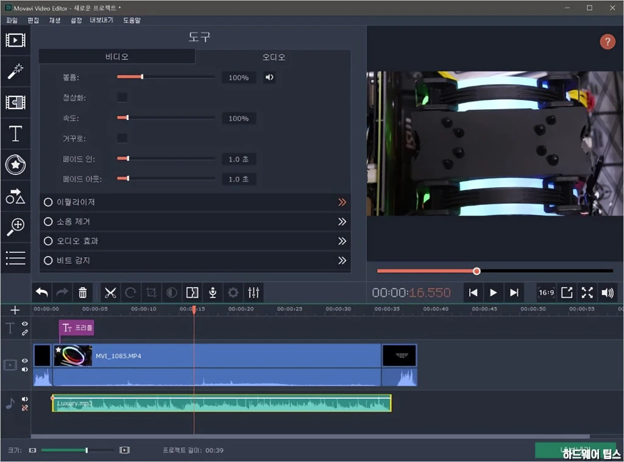The width and height of the screenshot is (624, 462).
Task: Toggle the noise removal radio option
Action: coord(48,222)
